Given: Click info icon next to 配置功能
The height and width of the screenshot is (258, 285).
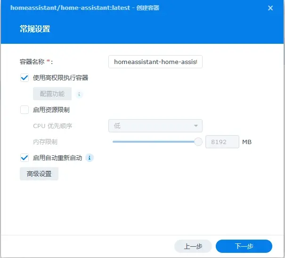Looking at the screenshot, I should 79,95.
